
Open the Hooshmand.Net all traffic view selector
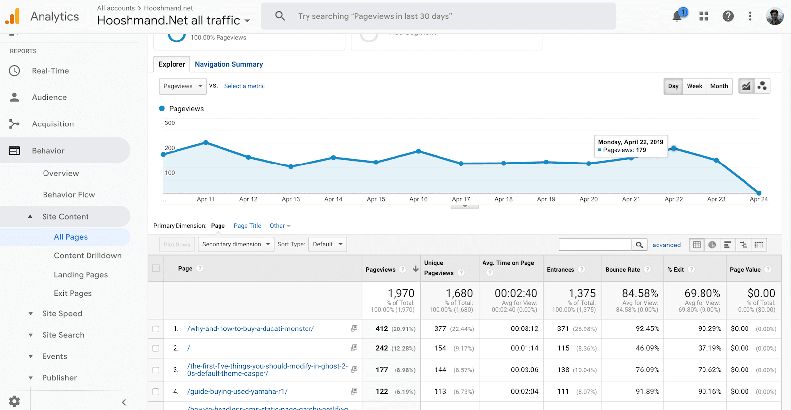174,20
